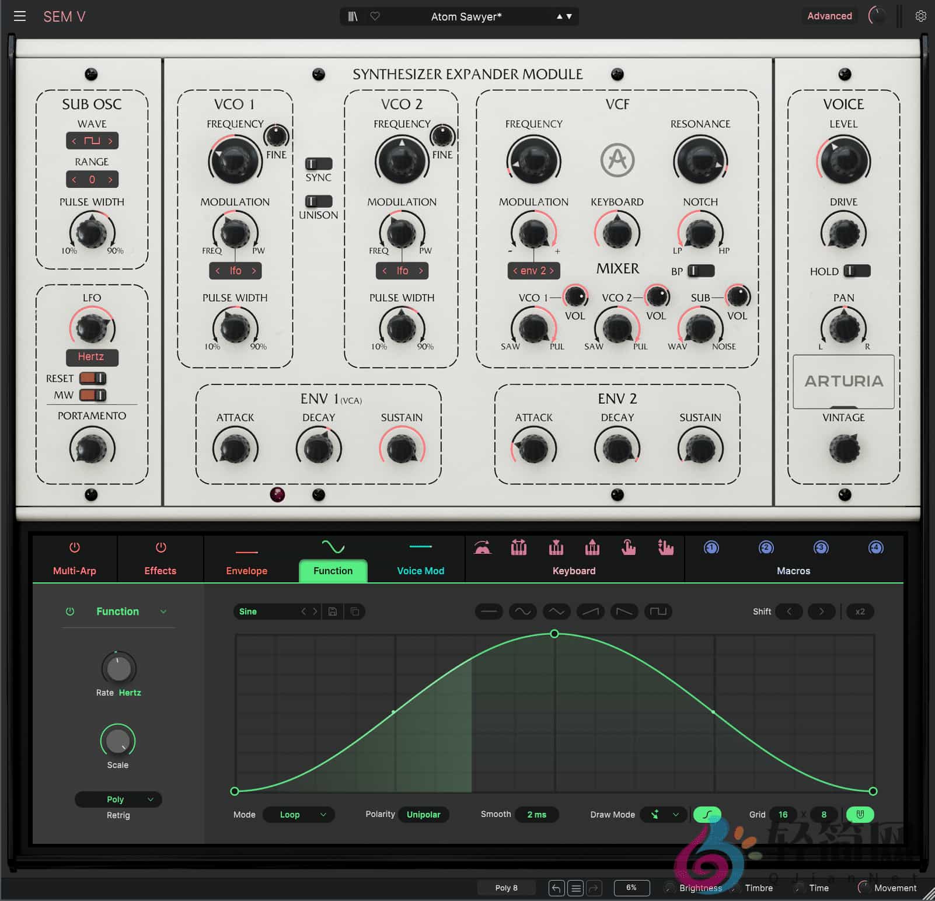Open Macro 1 knob controls
935x901 pixels.
tap(710, 549)
